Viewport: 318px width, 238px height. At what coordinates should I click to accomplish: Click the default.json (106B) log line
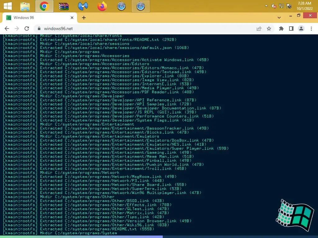click(96, 48)
